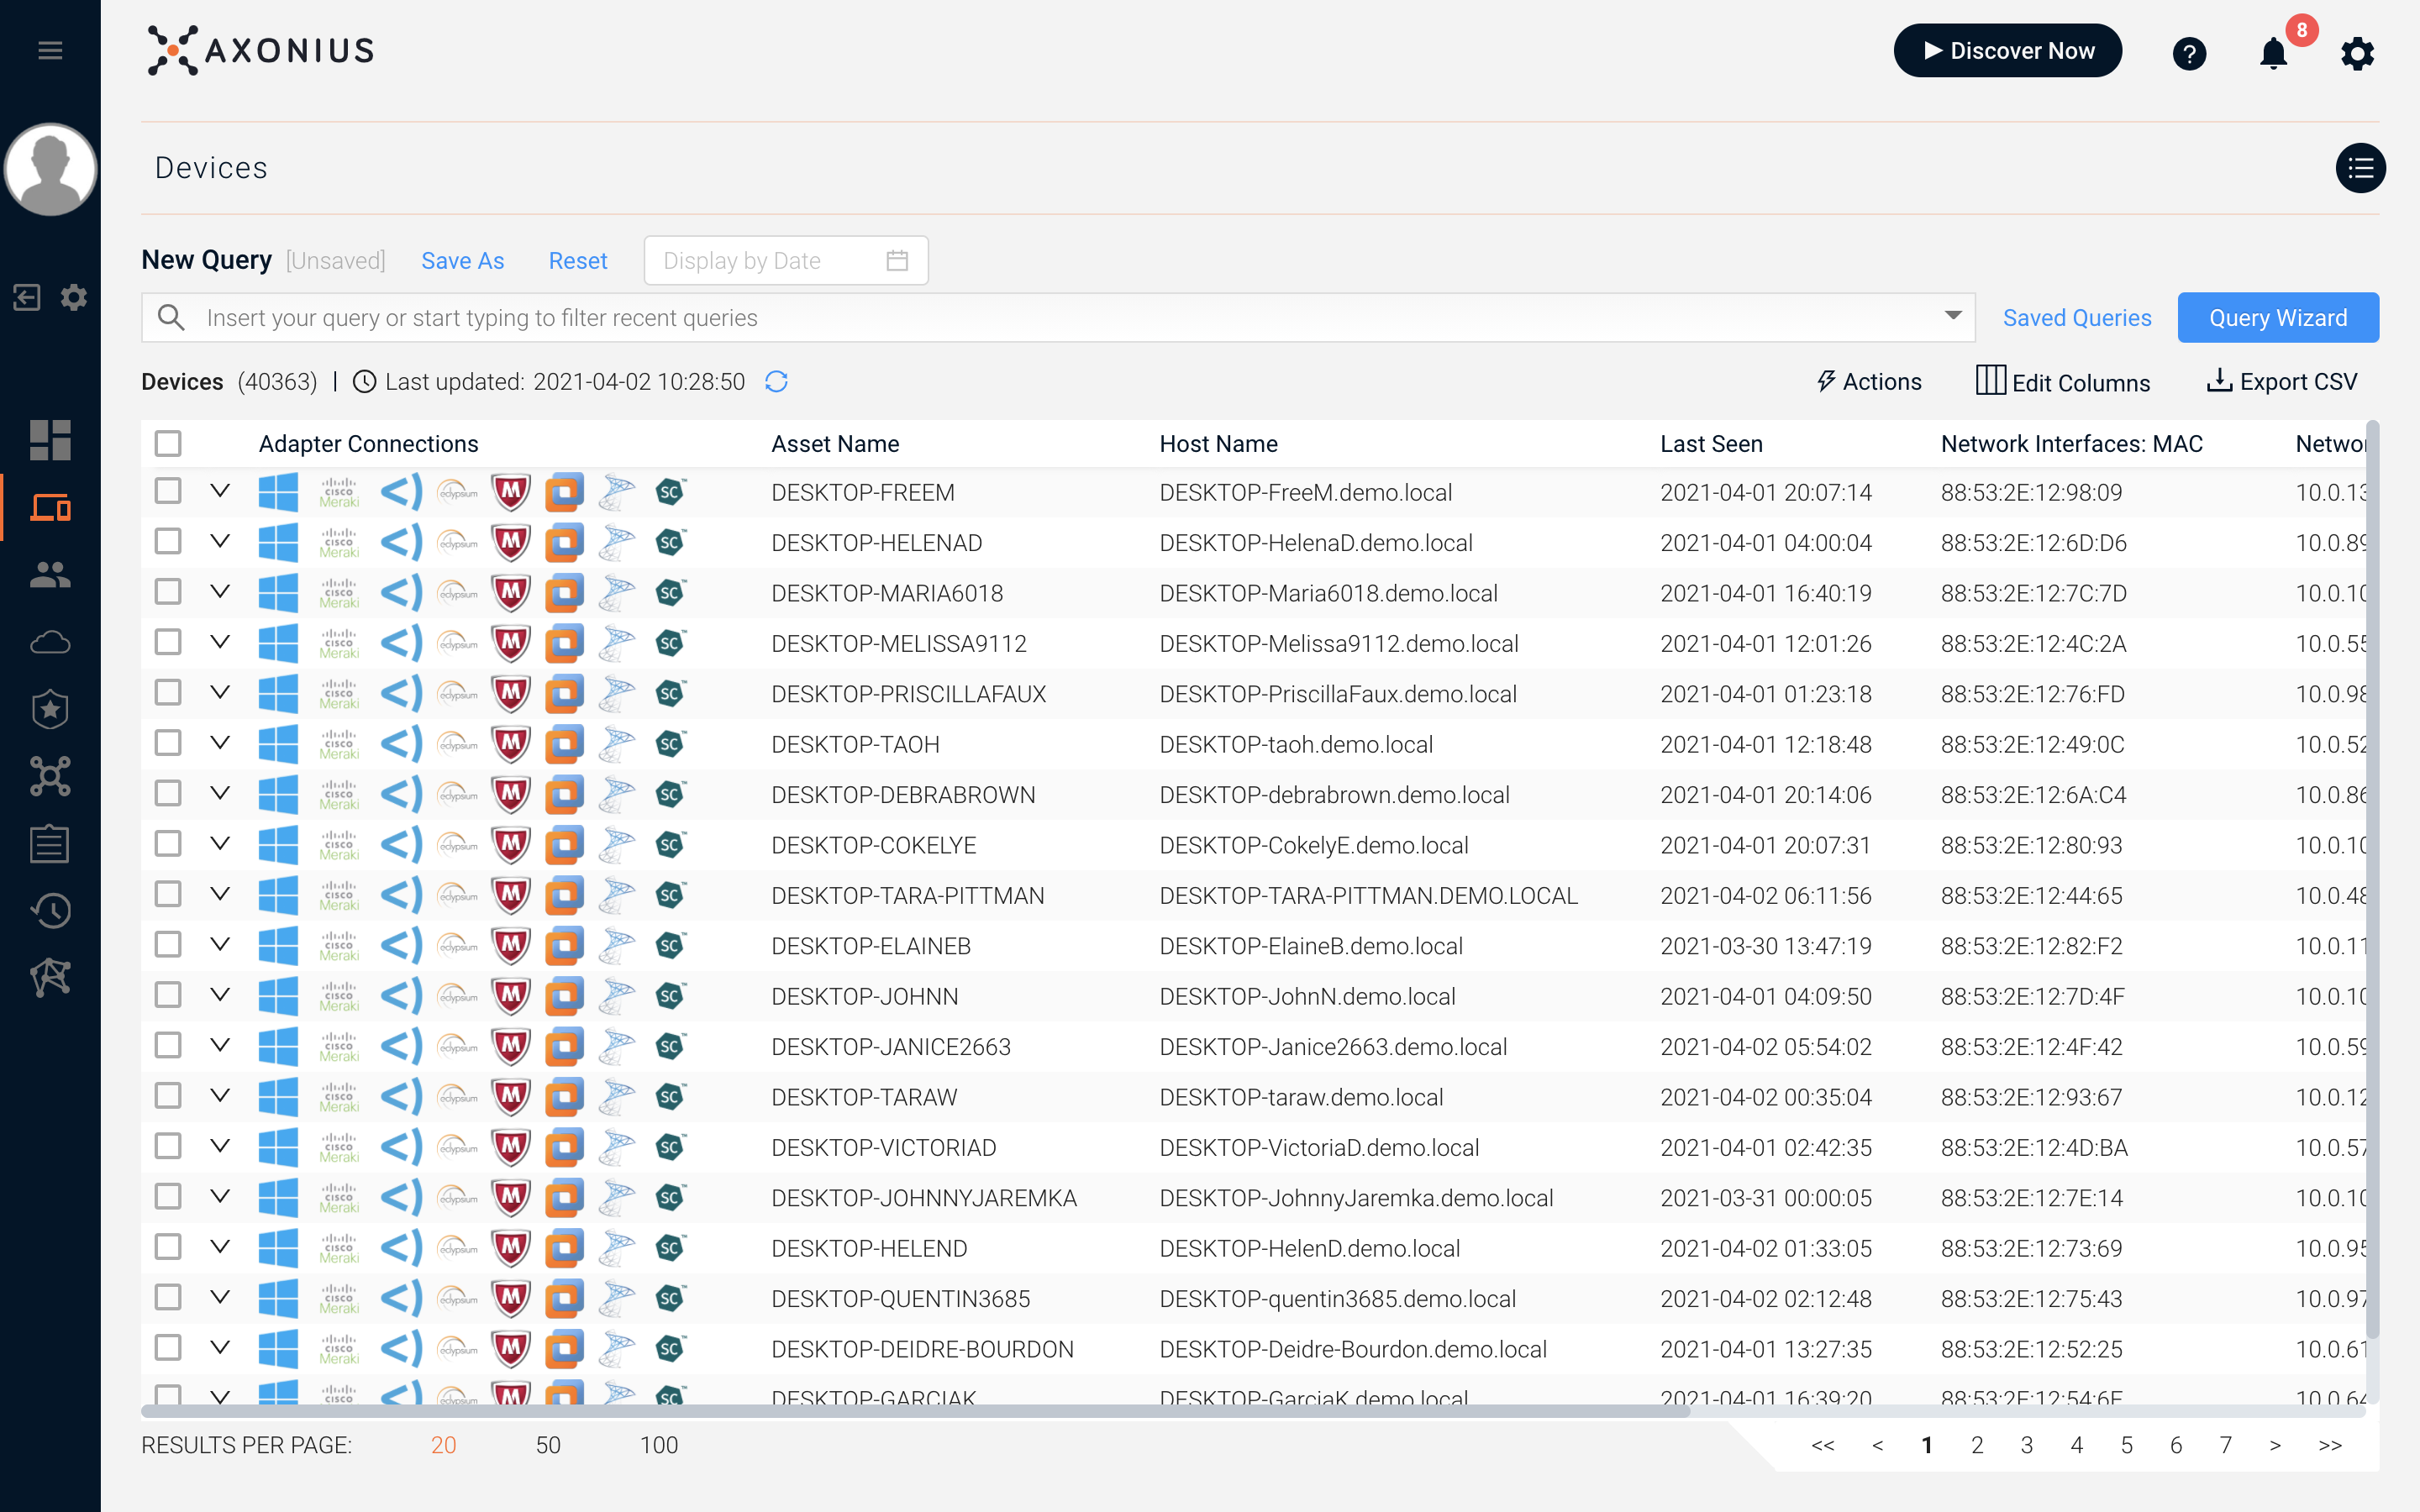Open Adapters from the sidebar node icon
Screen dimensions: 2420x1512
pyautogui.click(x=50, y=777)
